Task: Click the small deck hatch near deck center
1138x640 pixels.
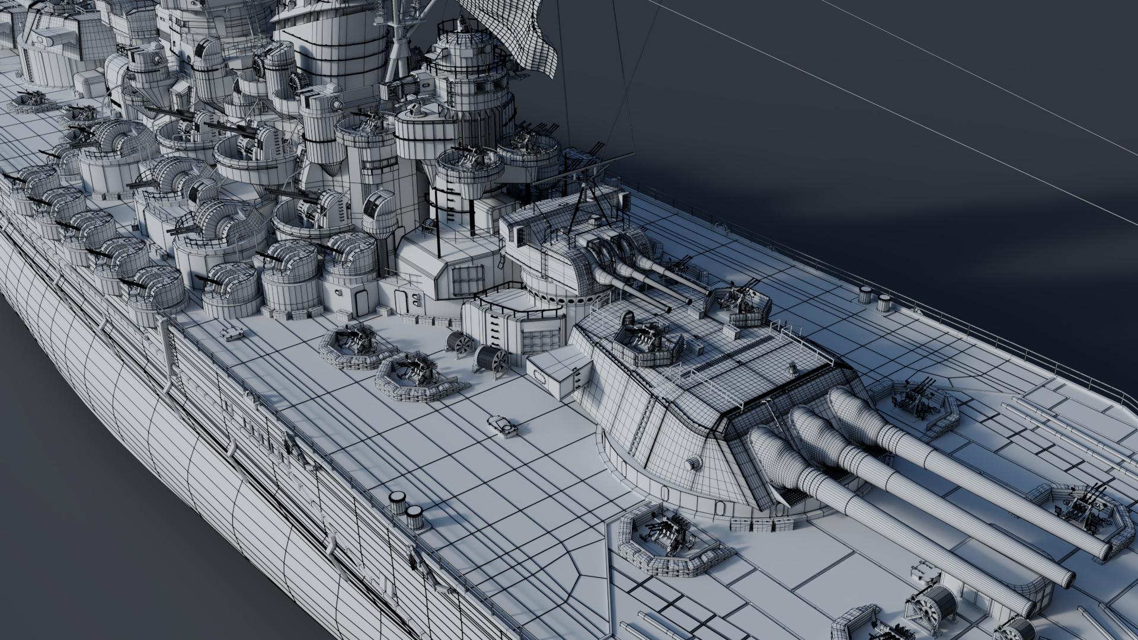Action: click(x=503, y=425)
